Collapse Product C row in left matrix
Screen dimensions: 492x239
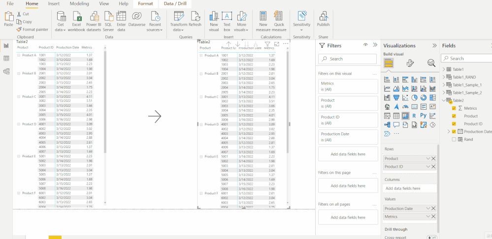(19, 97)
